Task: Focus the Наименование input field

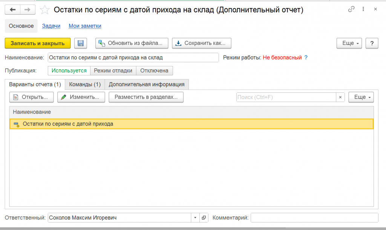Action: (x=133, y=58)
